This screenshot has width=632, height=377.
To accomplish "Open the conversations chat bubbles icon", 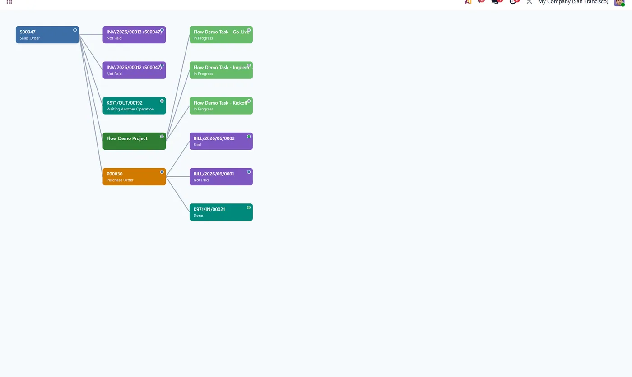I will click(x=496, y=2).
